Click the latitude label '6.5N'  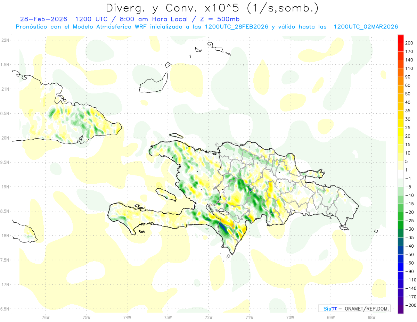pos(5,309)
